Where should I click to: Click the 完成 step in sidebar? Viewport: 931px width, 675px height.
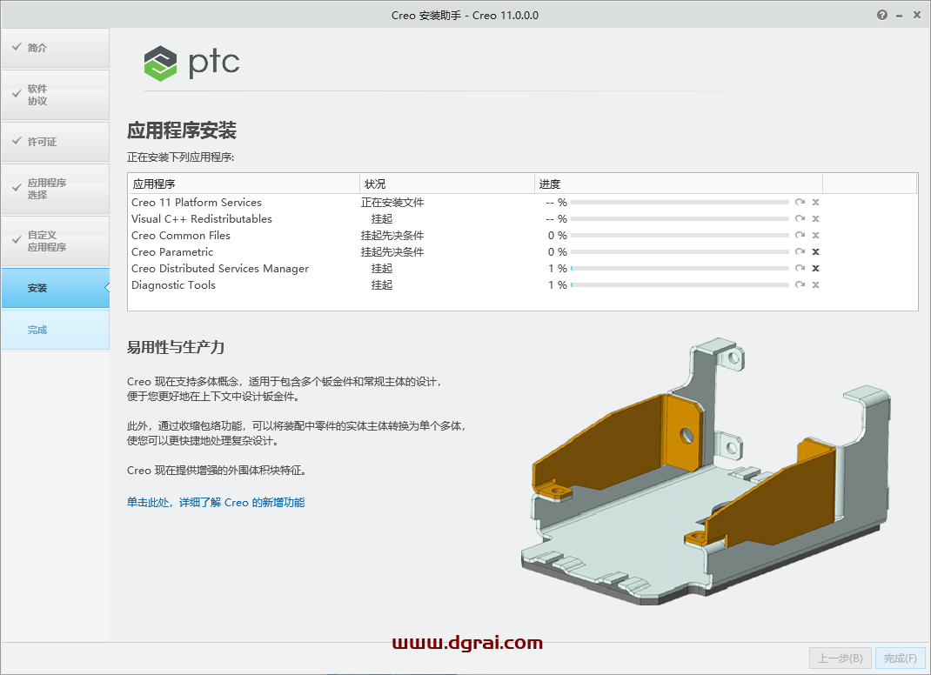pyautogui.click(x=55, y=330)
